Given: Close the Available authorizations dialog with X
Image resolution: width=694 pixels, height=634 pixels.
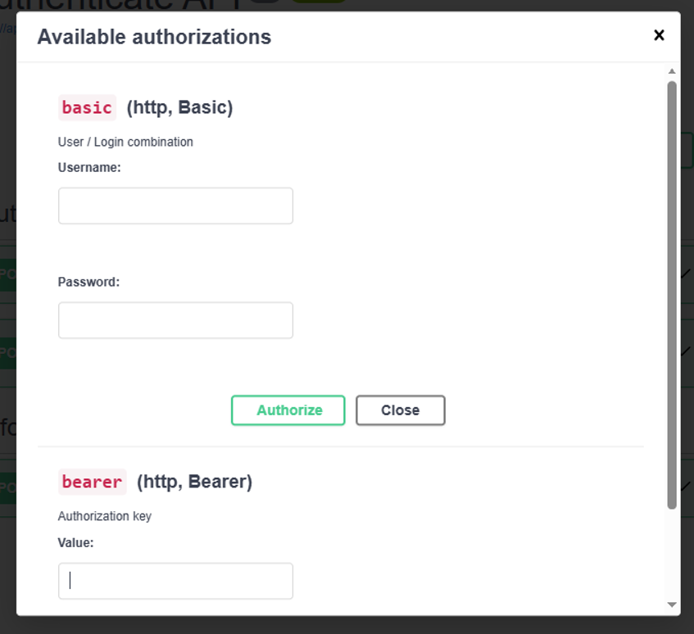Looking at the screenshot, I should coord(659,35).
